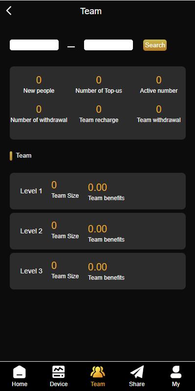This screenshot has width=195, height=391.
Task: Select the Team people icon
Action: [98, 372]
